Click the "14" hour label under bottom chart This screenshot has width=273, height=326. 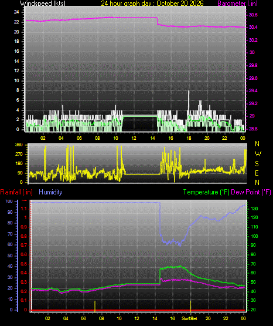coord(155,318)
